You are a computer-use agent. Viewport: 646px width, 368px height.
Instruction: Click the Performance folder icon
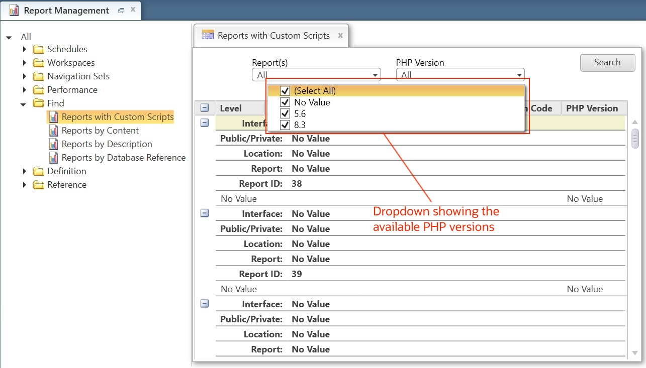point(39,90)
